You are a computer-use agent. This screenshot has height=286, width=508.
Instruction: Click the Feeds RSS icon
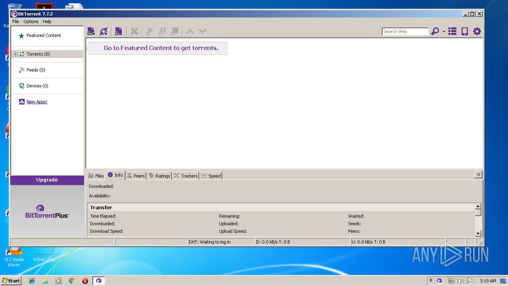coord(22,70)
